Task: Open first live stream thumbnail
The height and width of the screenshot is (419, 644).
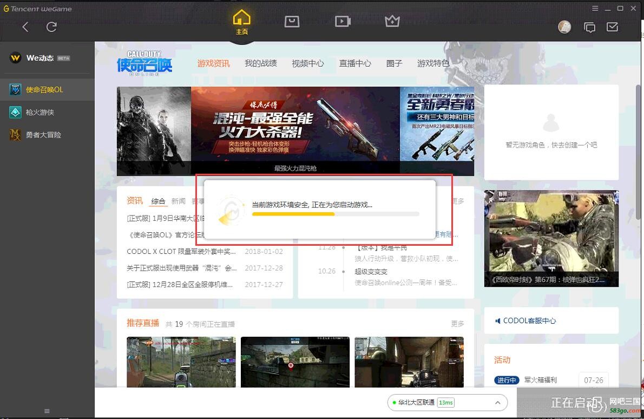Action: (181, 362)
